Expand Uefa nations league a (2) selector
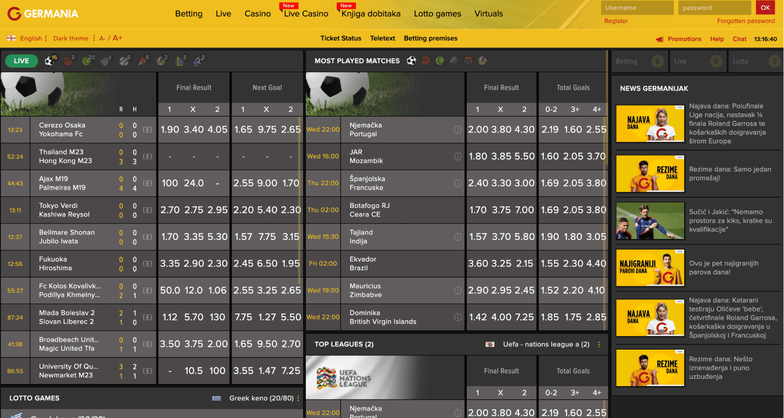This screenshot has width=784, height=418. [552, 344]
